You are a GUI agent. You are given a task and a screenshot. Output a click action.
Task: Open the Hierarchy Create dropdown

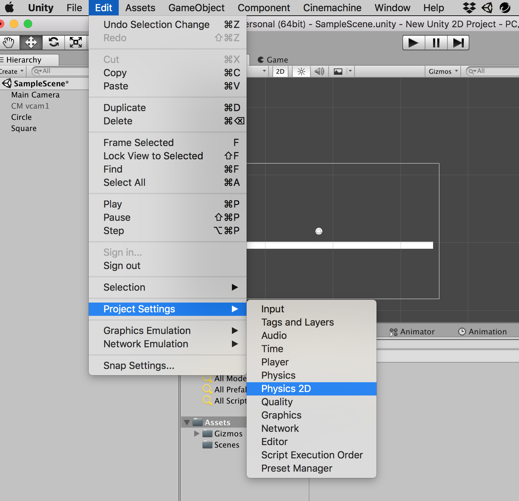pyautogui.click(x=12, y=71)
